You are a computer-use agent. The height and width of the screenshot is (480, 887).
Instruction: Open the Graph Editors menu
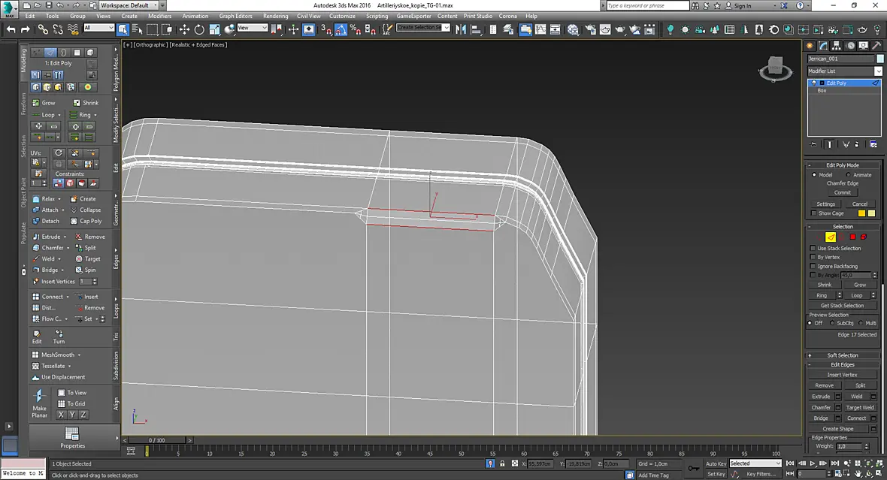pyautogui.click(x=235, y=16)
